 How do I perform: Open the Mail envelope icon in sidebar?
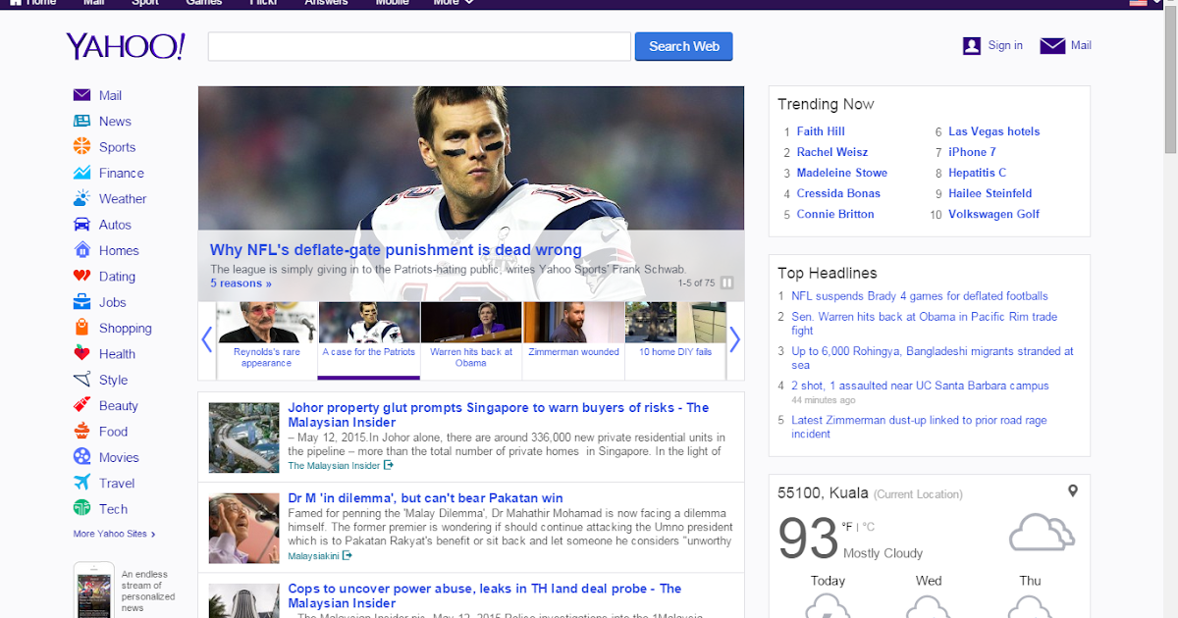pyautogui.click(x=81, y=95)
